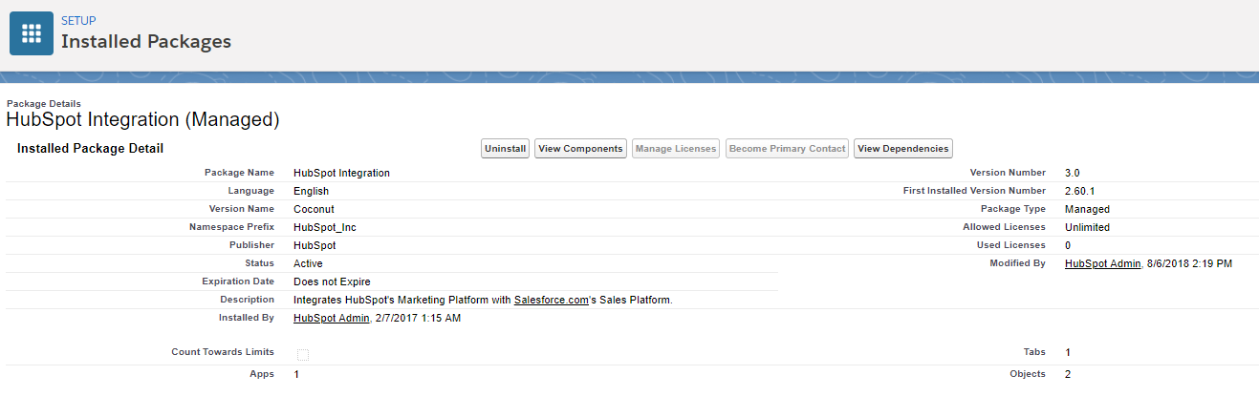
Task: Open View Components
Action: coord(581,149)
